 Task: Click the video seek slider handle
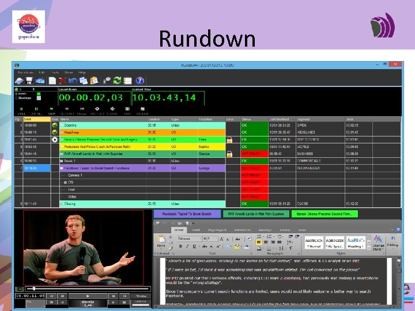(34, 289)
